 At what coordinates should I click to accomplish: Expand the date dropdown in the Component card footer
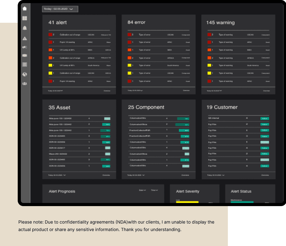tap(136, 175)
